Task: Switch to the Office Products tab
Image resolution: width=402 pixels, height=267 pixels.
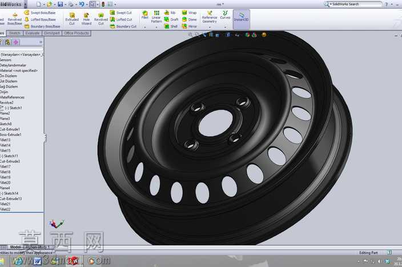Action: point(77,33)
